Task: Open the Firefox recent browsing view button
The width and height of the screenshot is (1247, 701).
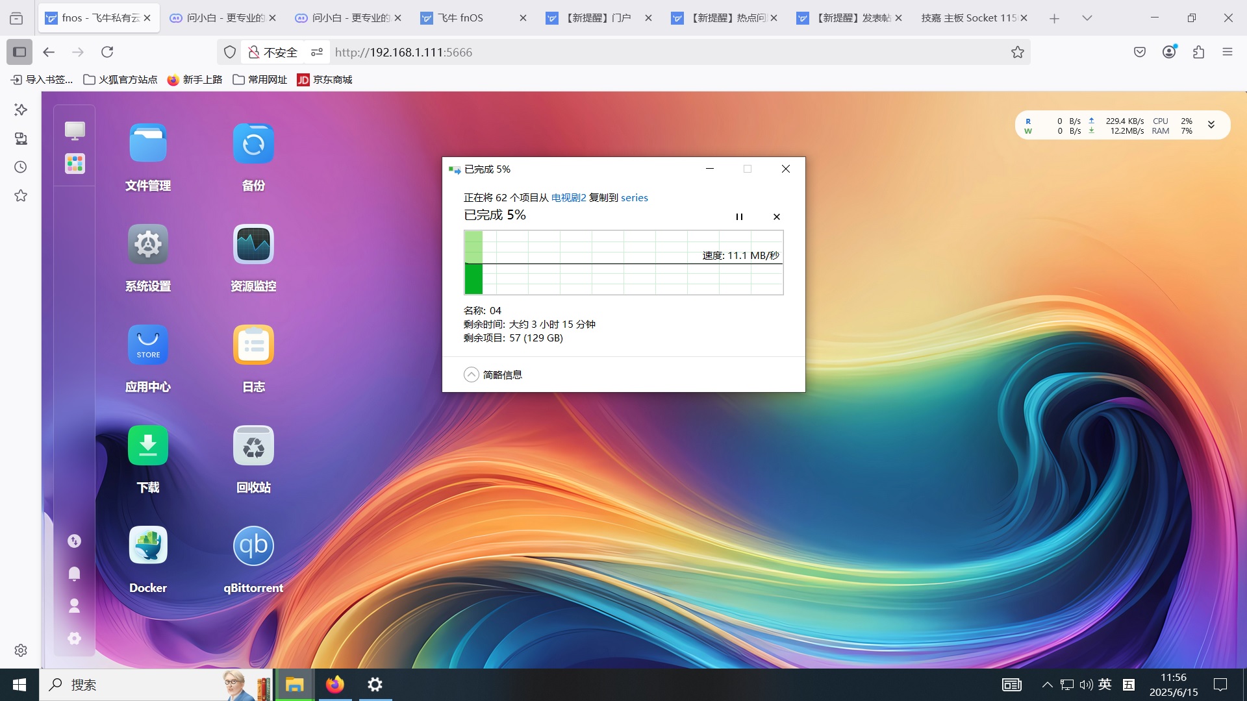Action: (16, 18)
